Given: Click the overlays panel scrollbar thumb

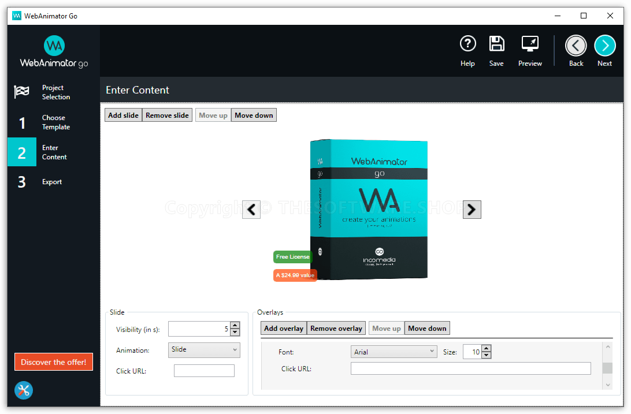Looking at the screenshot, I should click(x=607, y=368).
